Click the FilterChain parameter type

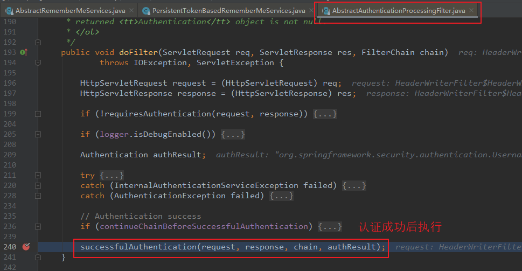[x=388, y=52]
